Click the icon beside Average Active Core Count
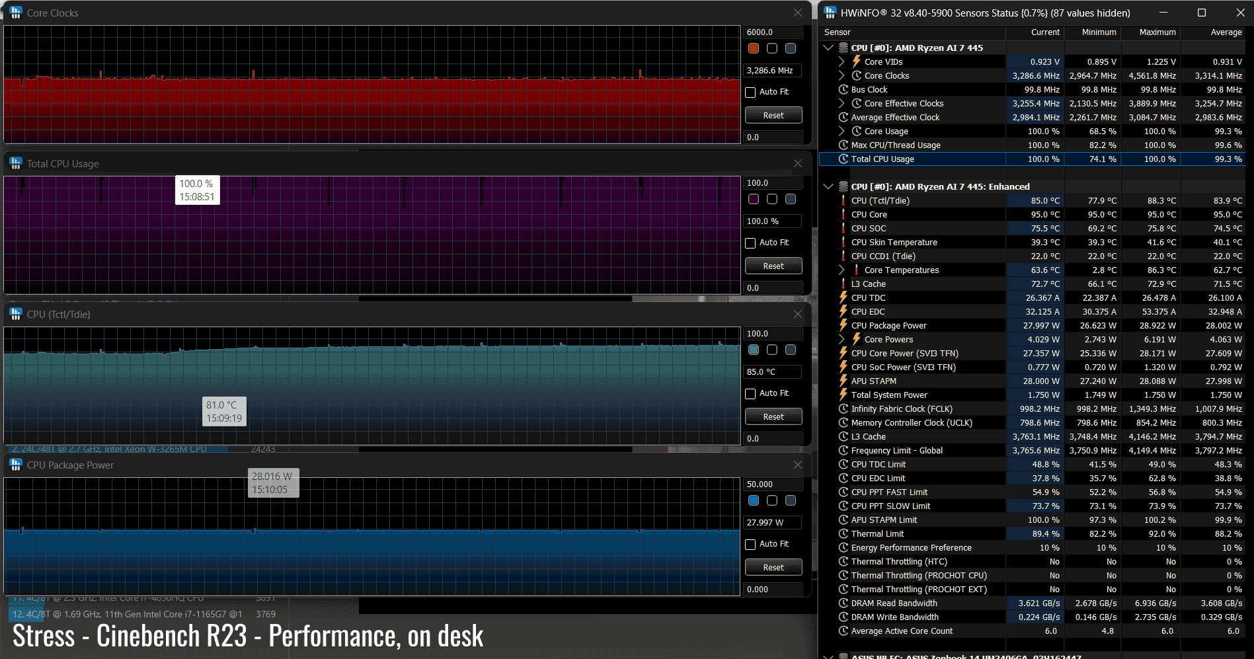Screen dimensions: 1254x659 click(843, 631)
